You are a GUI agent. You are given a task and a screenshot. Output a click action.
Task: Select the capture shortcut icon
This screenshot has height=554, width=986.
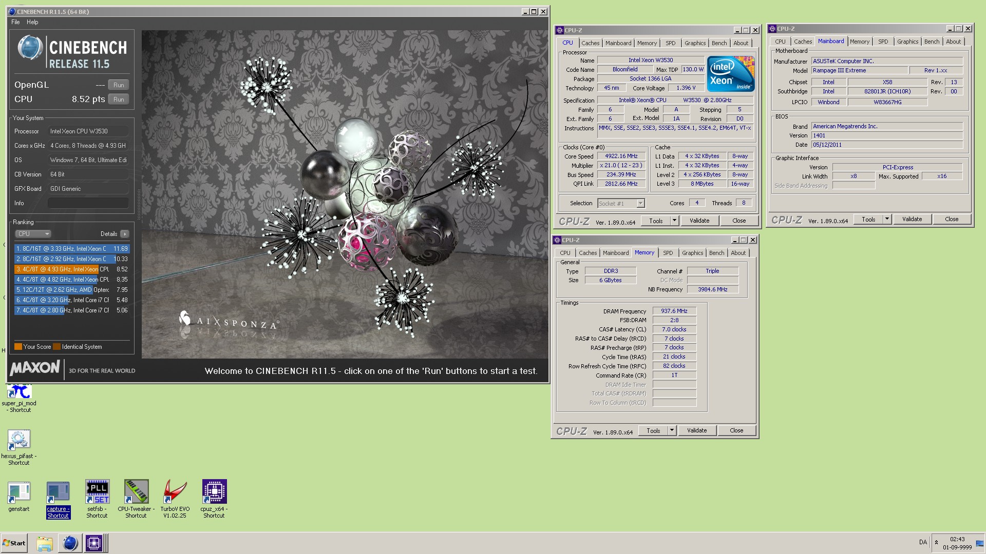pyautogui.click(x=58, y=492)
